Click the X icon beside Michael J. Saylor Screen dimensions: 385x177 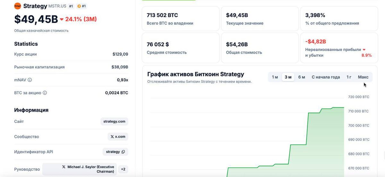[x=64, y=167]
